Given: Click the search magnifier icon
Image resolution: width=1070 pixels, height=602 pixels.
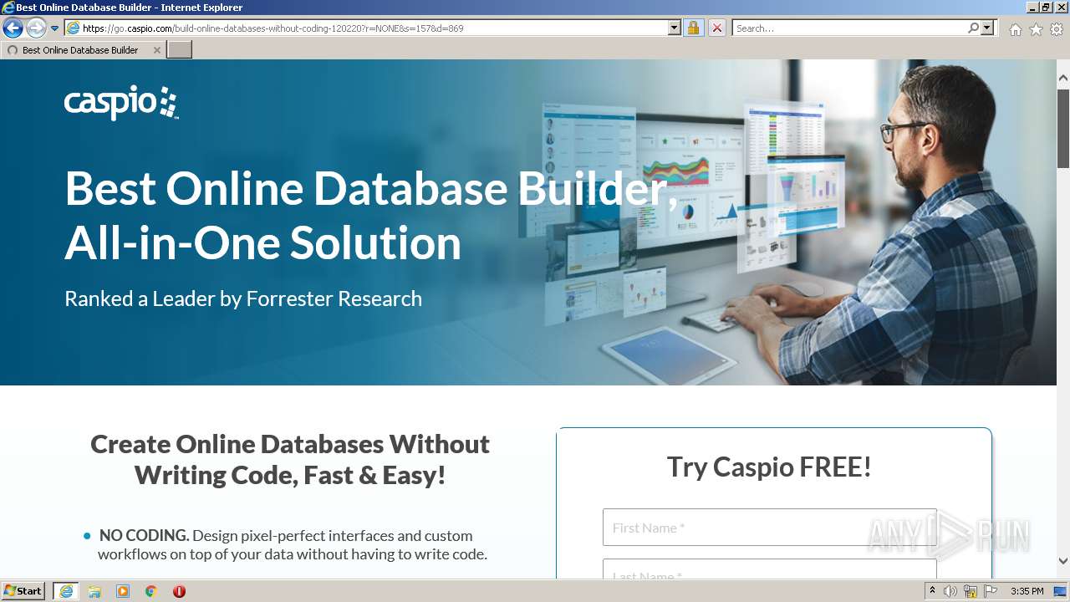Looking at the screenshot, I should [973, 28].
